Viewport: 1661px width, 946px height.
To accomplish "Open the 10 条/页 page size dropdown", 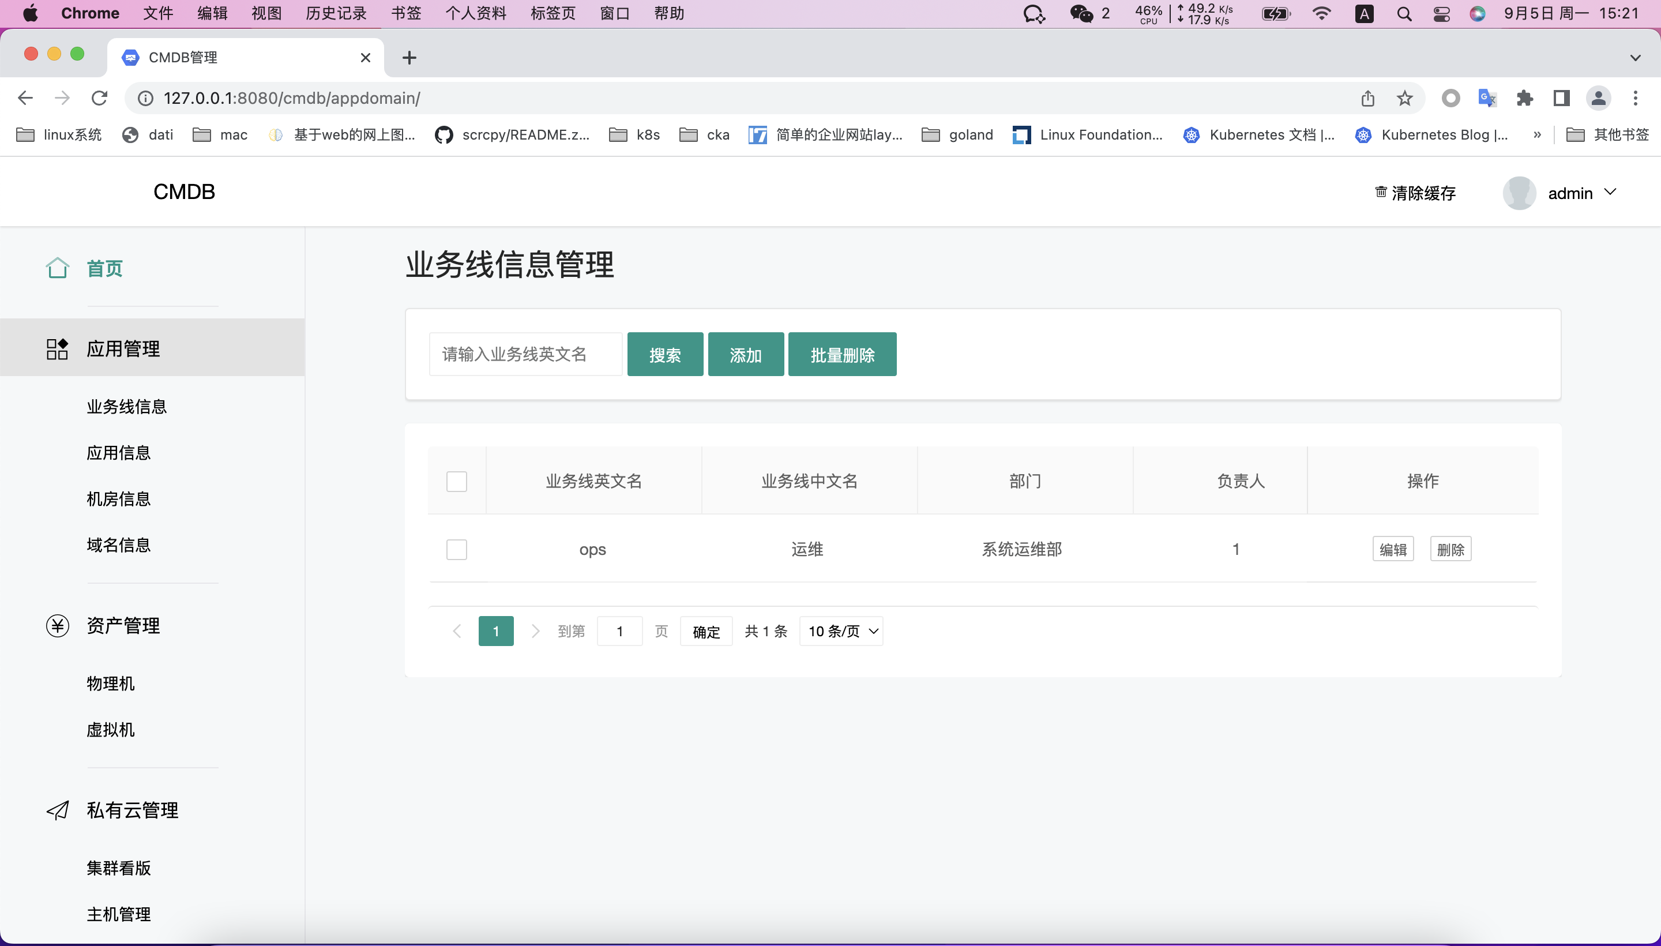I will click(841, 631).
